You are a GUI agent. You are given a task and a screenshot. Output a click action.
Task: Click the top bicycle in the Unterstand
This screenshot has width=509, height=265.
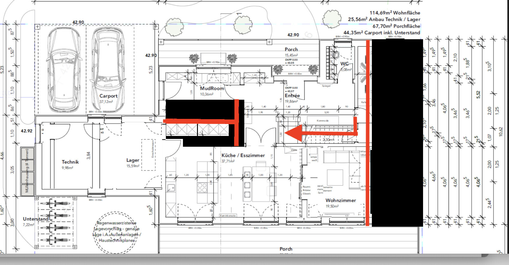pos(55,204)
